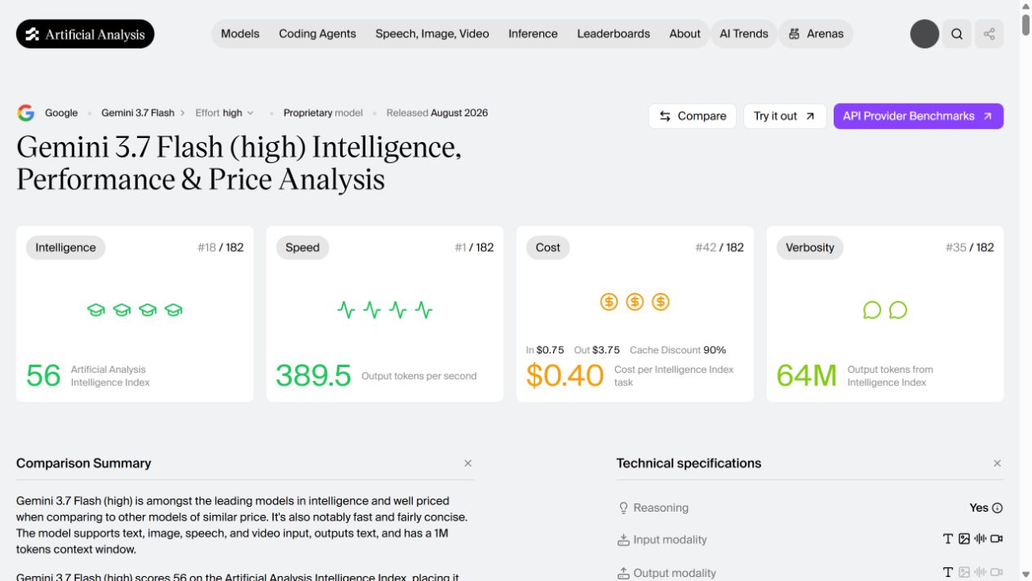Screen dimensions: 1032x581
Task: Click the Output modality upload icon
Action: click(624, 573)
